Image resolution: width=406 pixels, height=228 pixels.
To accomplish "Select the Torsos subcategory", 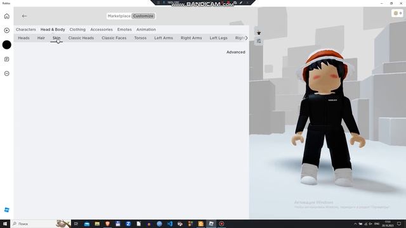I will pos(140,38).
